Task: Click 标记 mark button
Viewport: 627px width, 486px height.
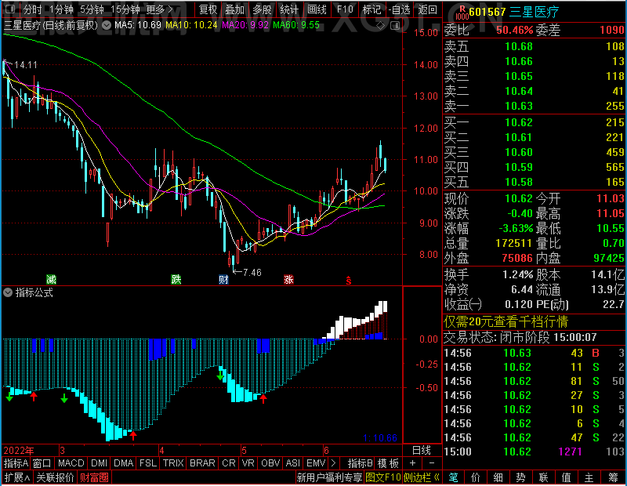Action: 371,9
